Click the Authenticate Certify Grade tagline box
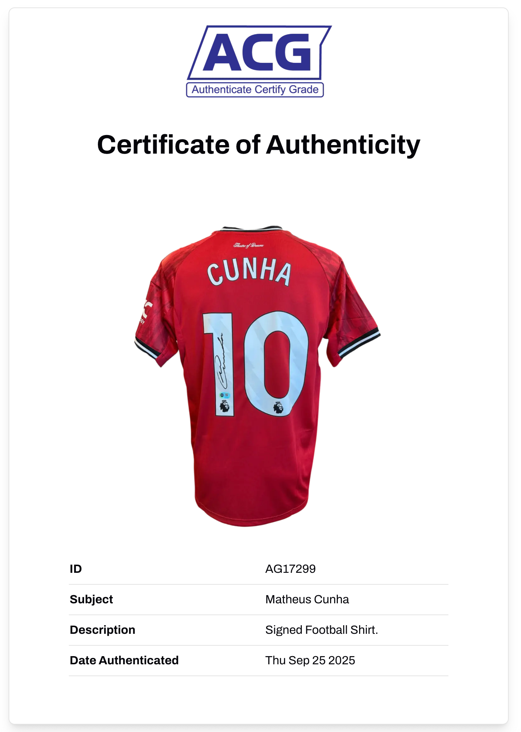 (x=255, y=90)
